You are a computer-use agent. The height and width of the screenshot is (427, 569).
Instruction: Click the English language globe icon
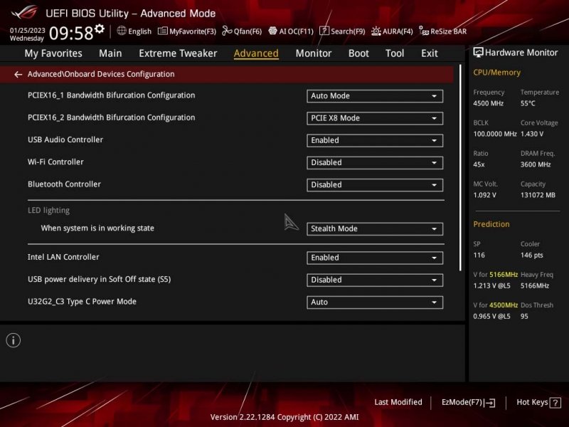click(x=122, y=31)
